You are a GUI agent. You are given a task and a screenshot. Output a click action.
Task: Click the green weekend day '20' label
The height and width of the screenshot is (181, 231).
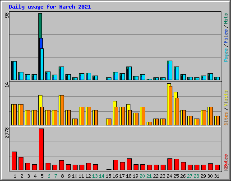(x=142, y=176)
